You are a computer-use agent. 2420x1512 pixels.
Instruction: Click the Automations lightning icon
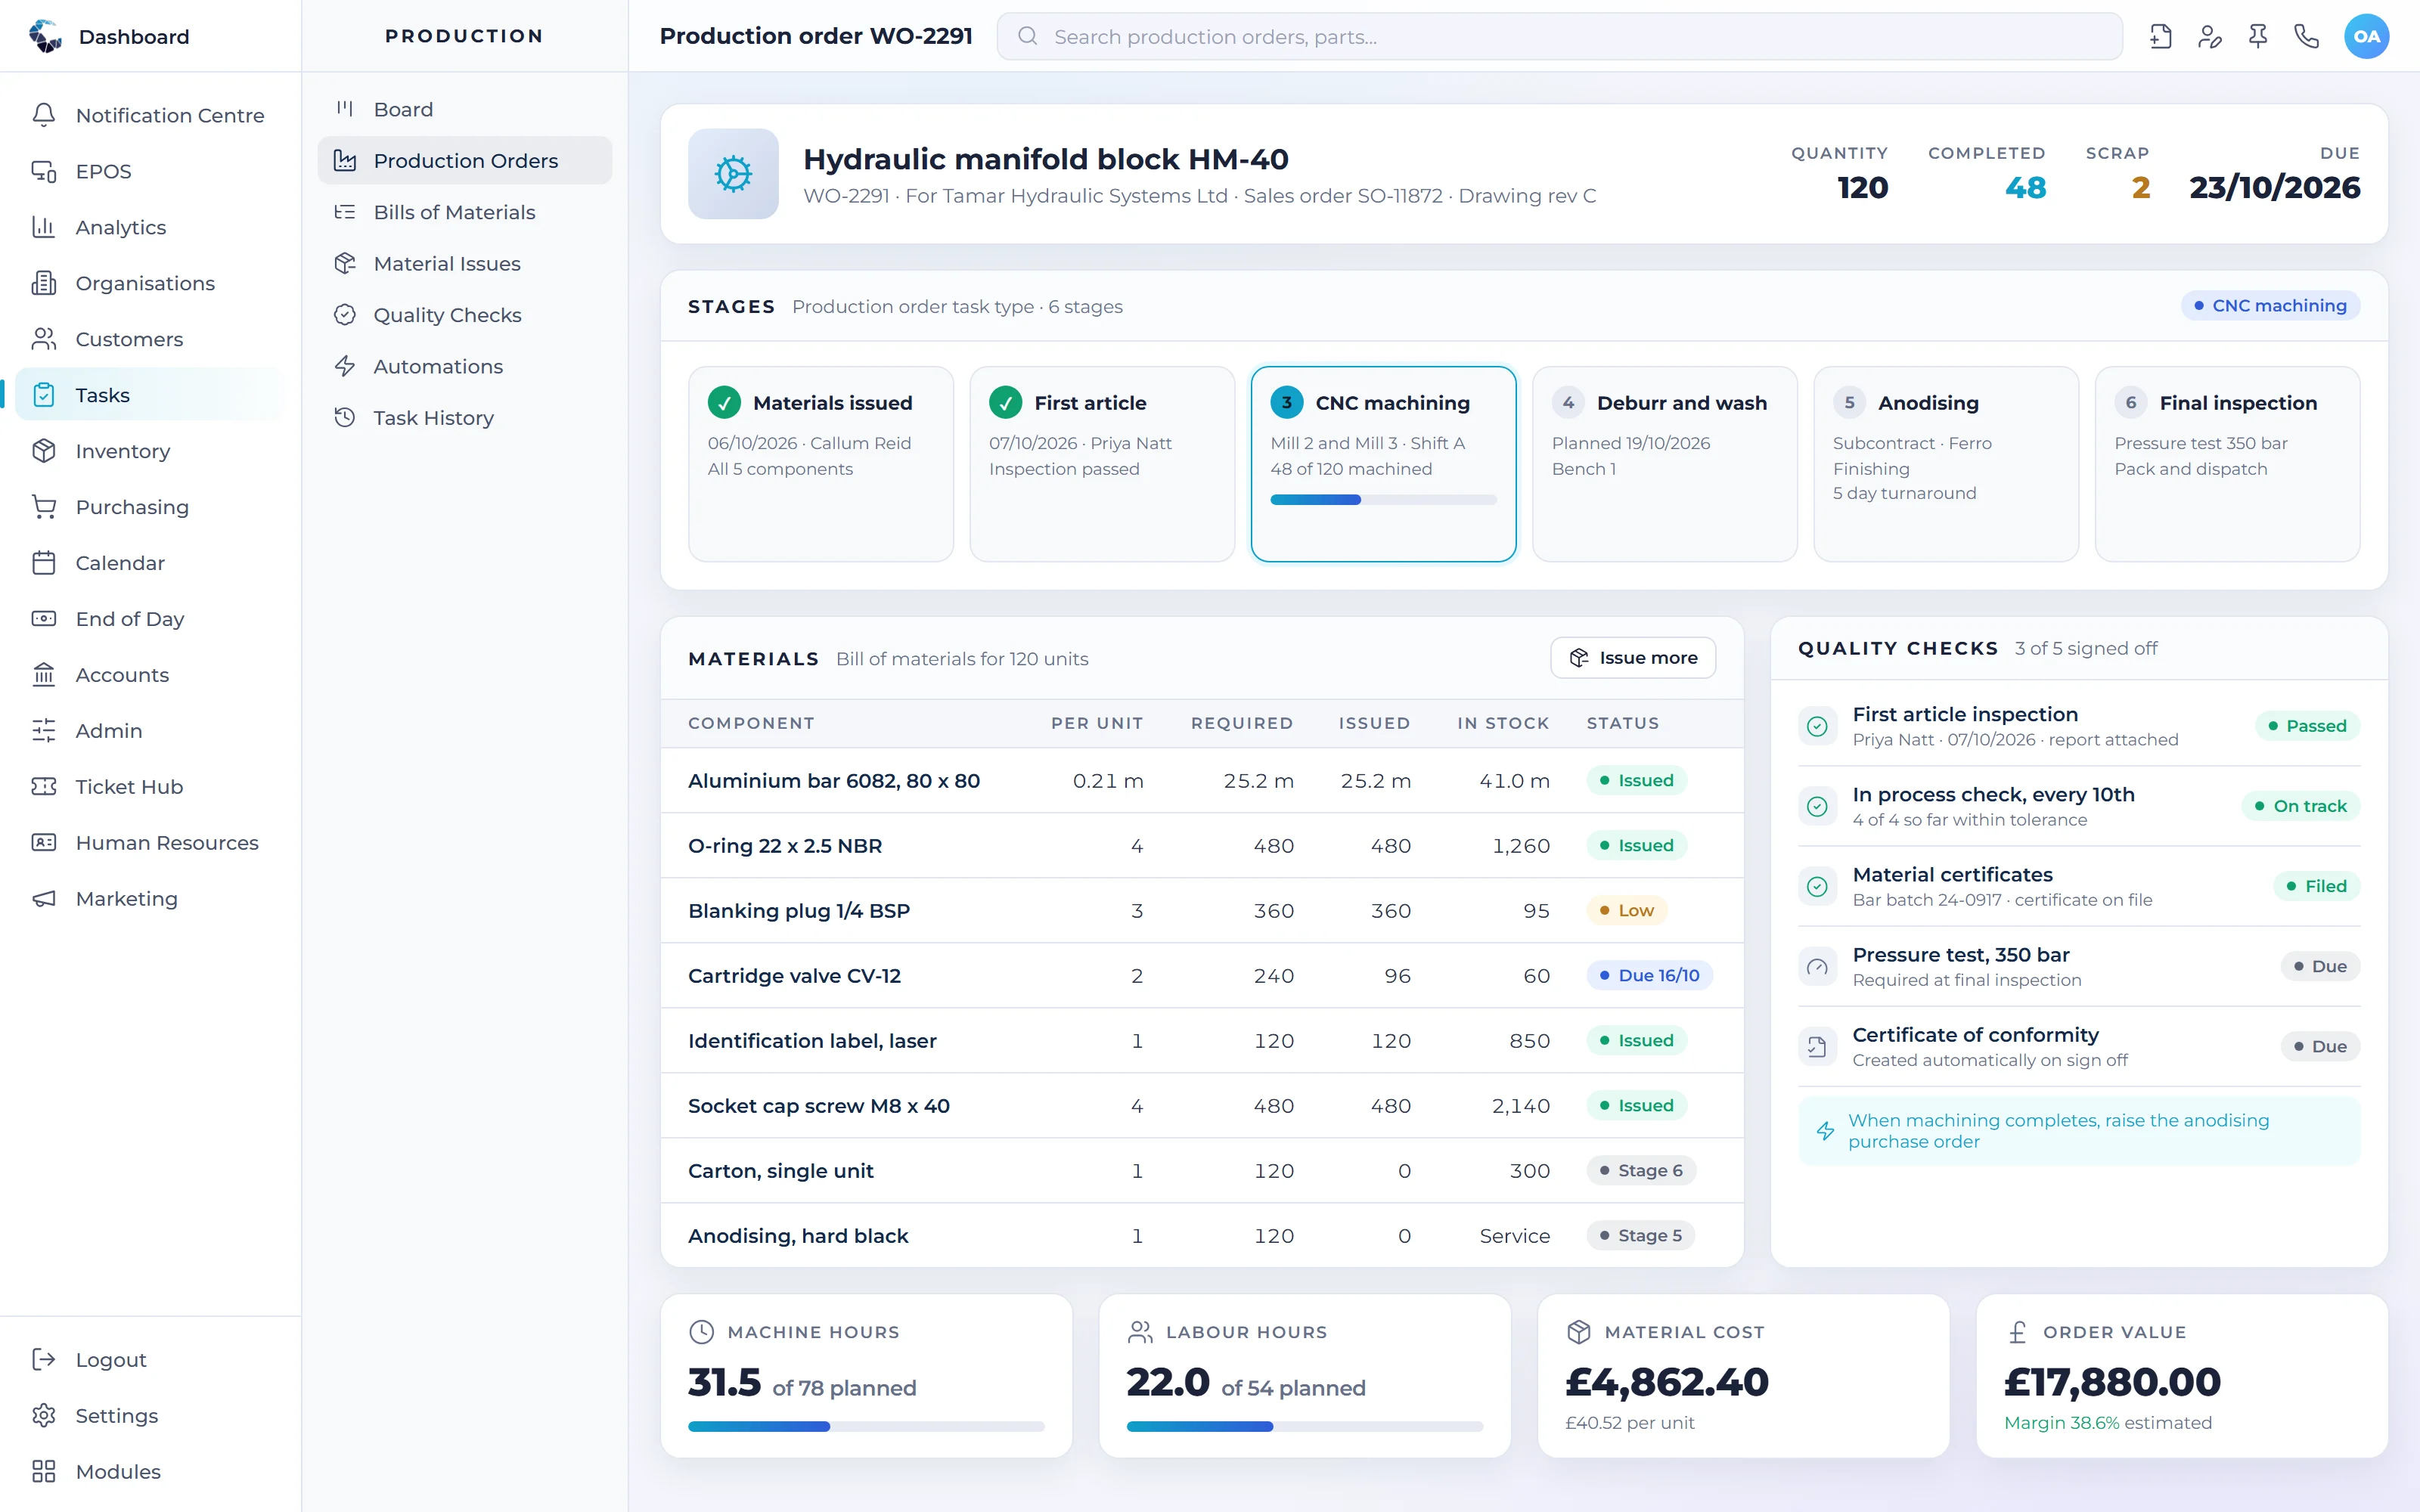pos(345,366)
